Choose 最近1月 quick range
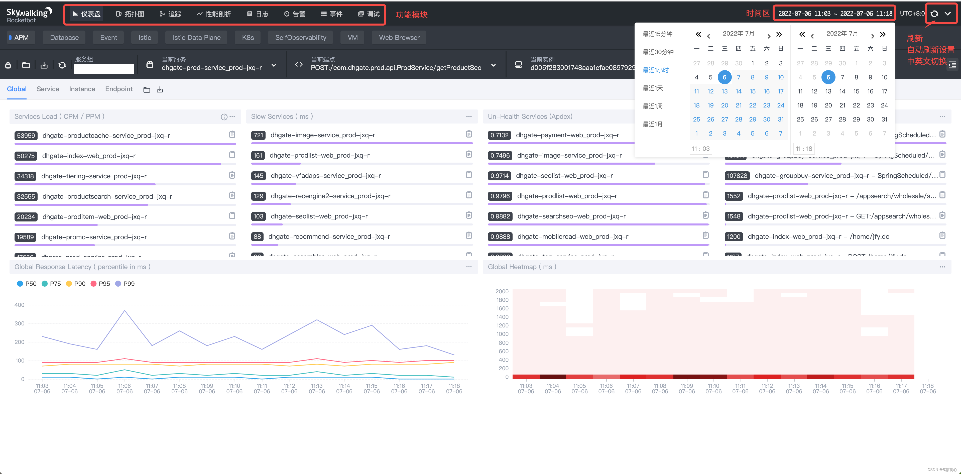 point(652,124)
